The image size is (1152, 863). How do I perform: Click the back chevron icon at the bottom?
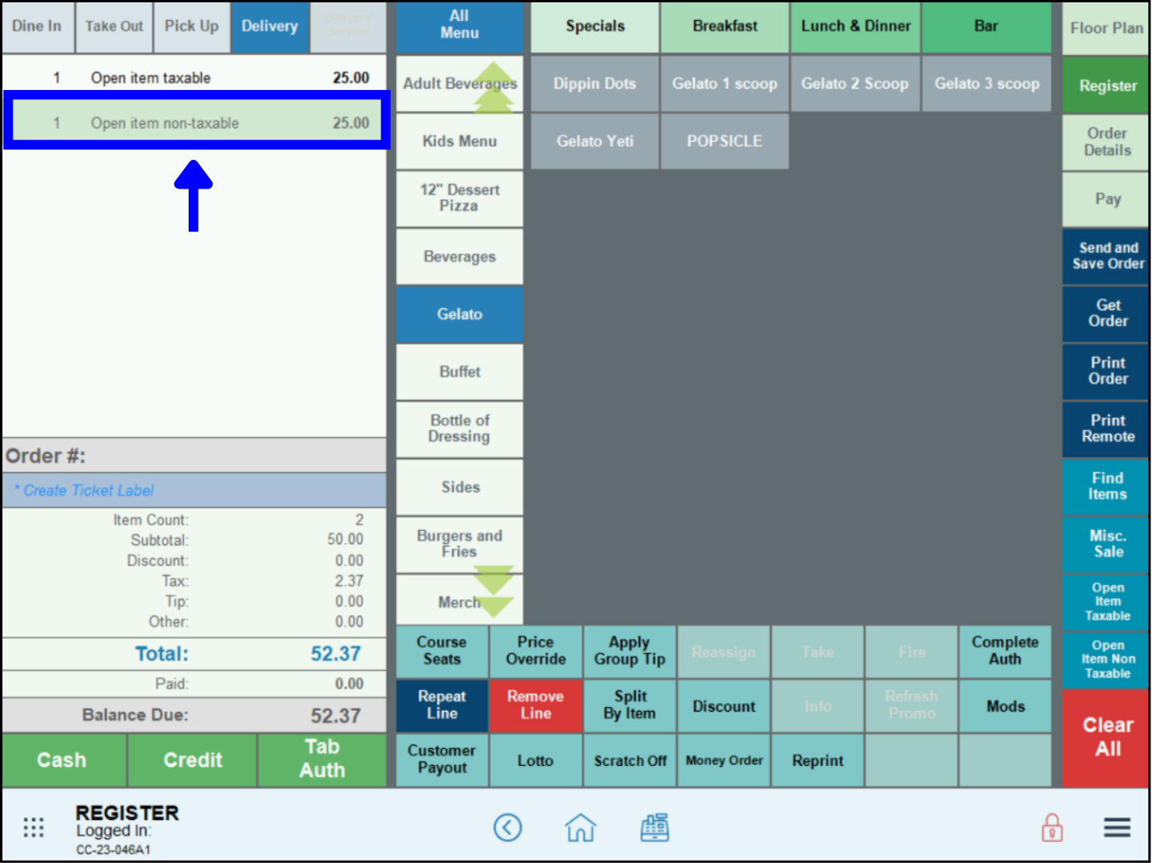(508, 827)
